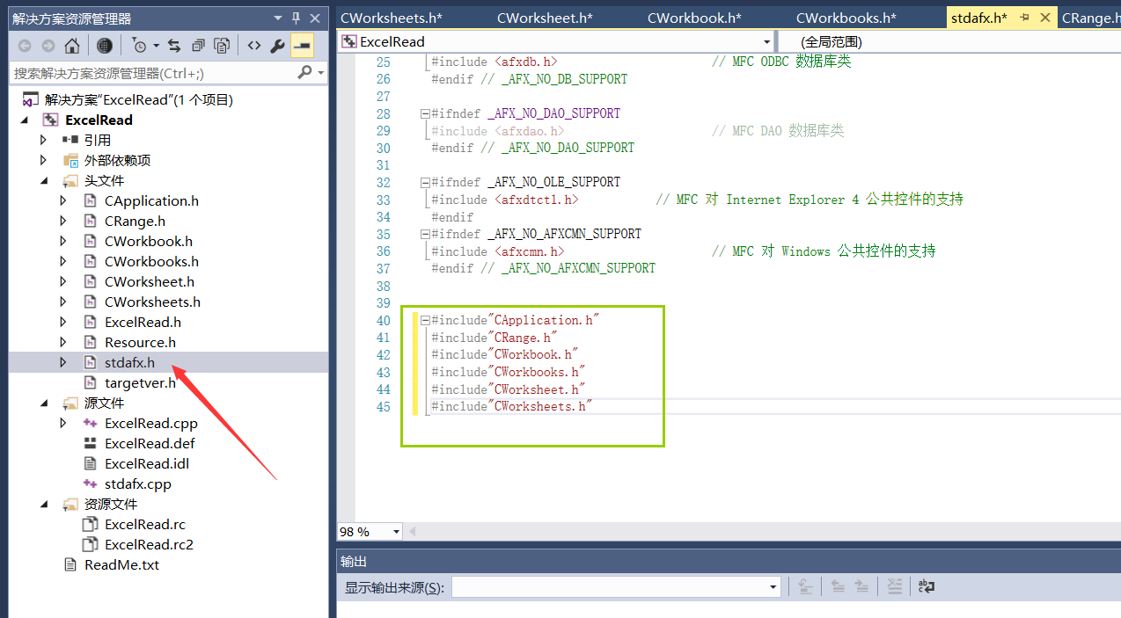The height and width of the screenshot is (618, 1121).
Task: Open Solution Explorer window position dropdown arrow
Action: point(278,18)
